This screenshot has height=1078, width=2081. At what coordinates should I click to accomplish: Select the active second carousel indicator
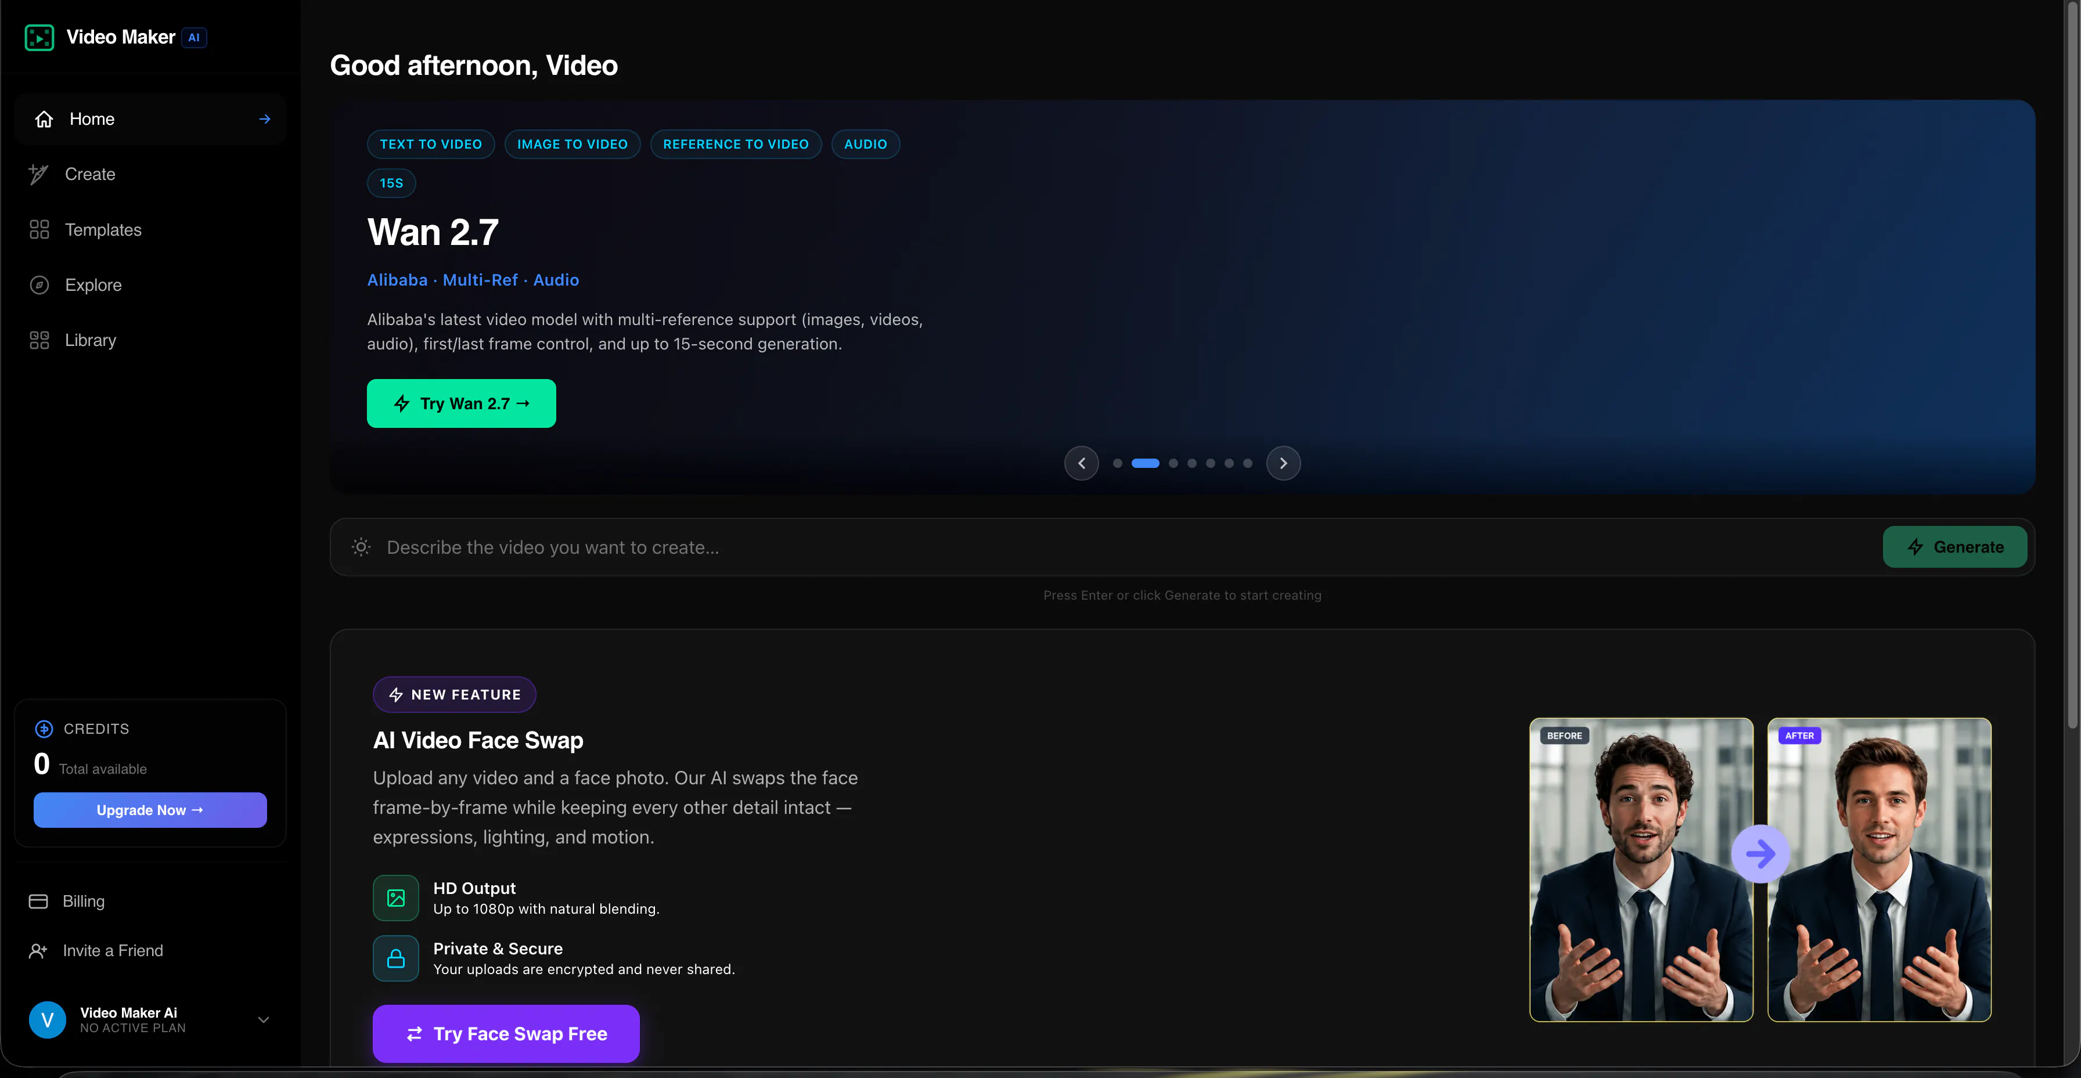point(1144,463)
